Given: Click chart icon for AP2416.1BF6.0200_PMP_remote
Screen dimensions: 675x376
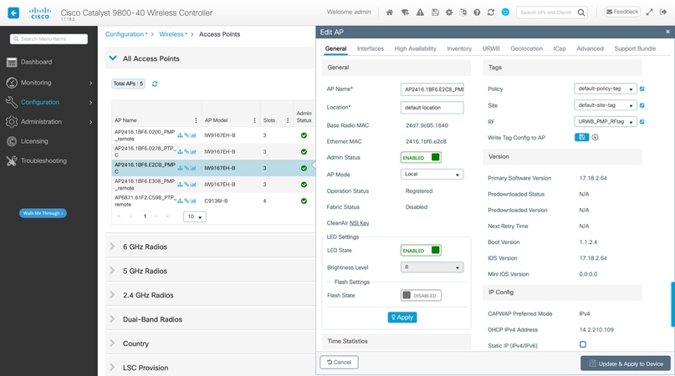Looking at the screenshot, I should (193, 135).
